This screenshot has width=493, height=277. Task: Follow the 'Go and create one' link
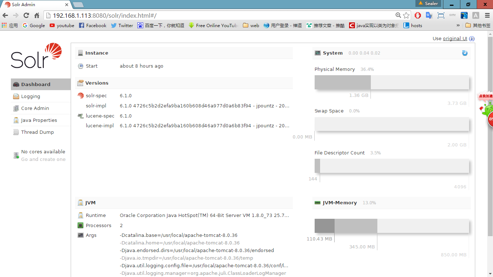(x=43, y=159)
